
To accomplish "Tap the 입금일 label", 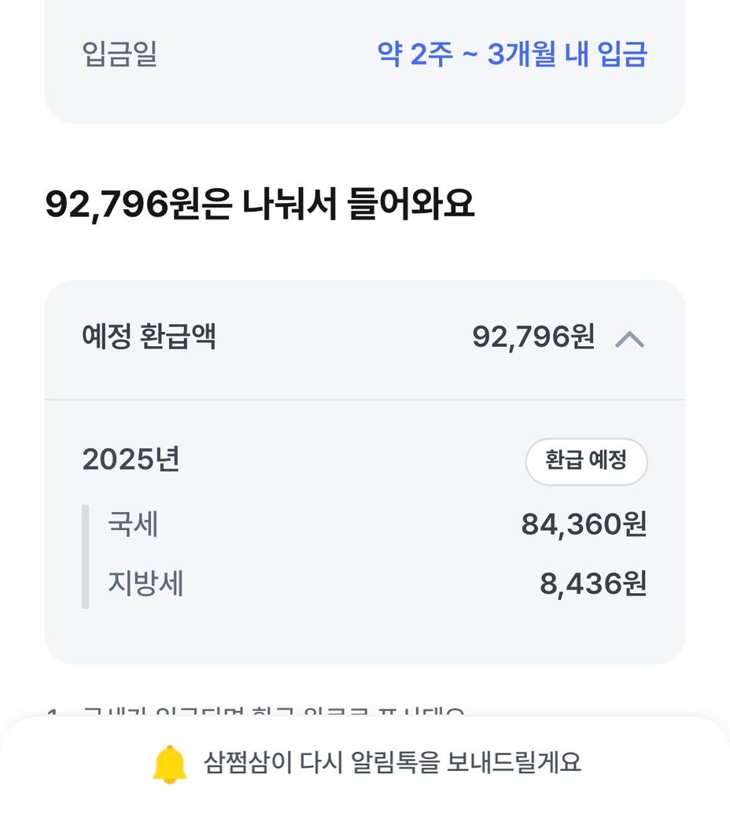I will (x=120, y=53).
